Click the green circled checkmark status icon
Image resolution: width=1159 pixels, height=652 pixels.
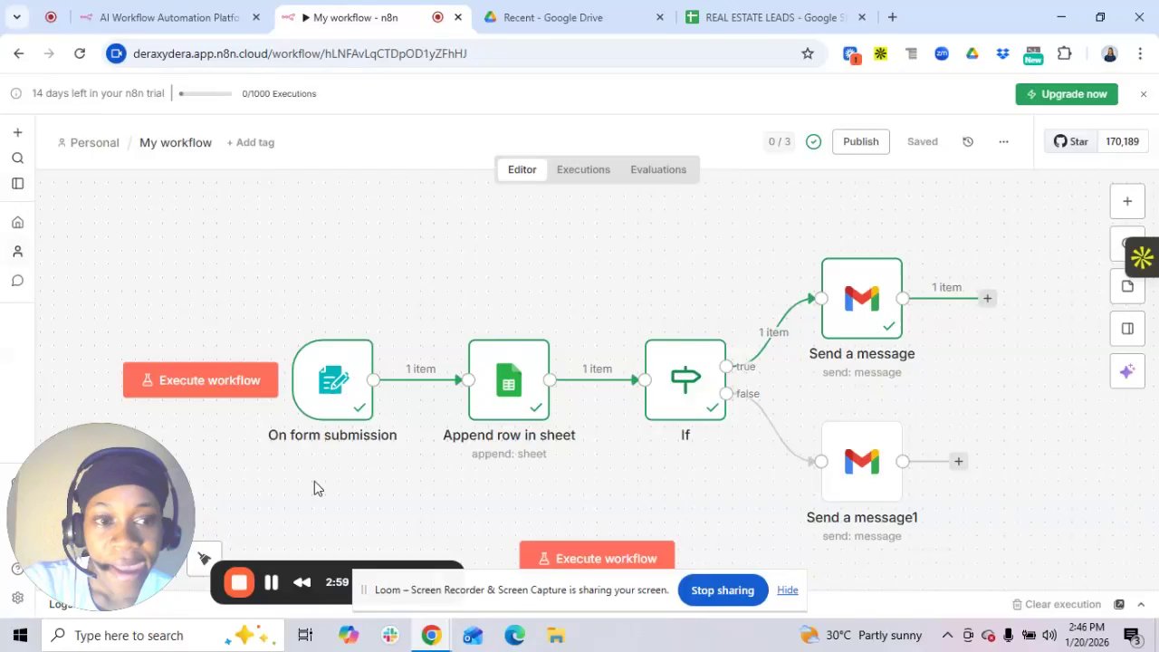(813, 141)
